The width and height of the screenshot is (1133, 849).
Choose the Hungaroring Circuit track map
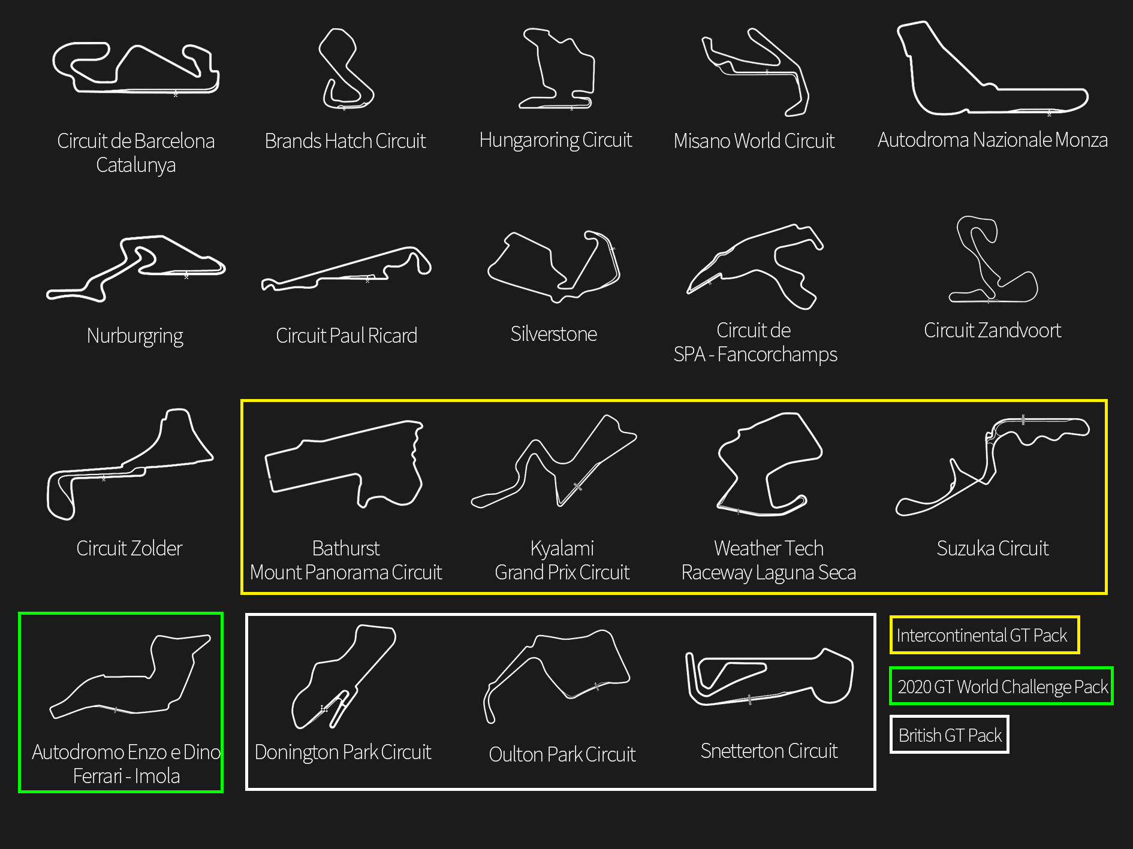click(x=556, y=68)
